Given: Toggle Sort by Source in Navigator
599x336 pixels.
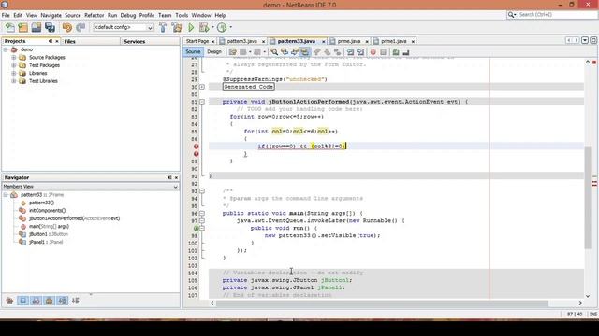Looking at the screenshot, I should point(76,301).
